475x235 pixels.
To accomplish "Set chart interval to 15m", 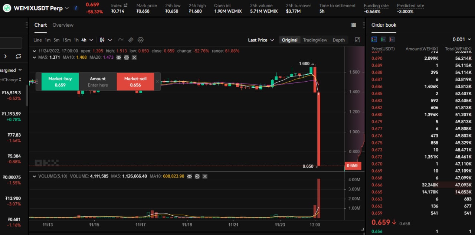I will tap(66, 40).
